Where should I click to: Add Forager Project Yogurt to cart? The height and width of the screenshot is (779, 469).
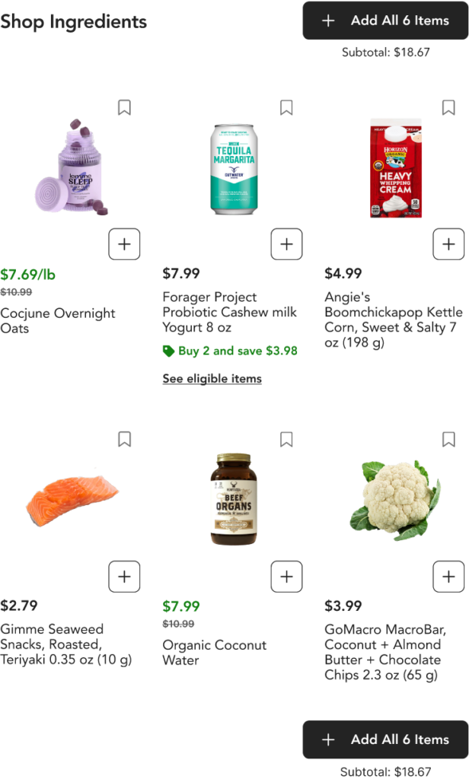click(286, 244)
